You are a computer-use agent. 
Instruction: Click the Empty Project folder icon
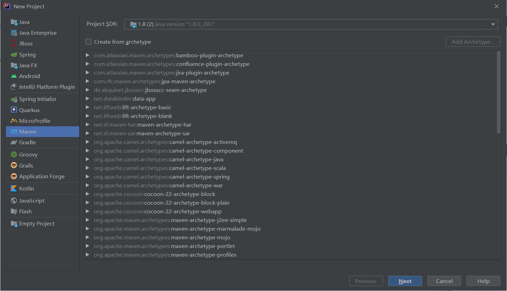click(14, 224)
